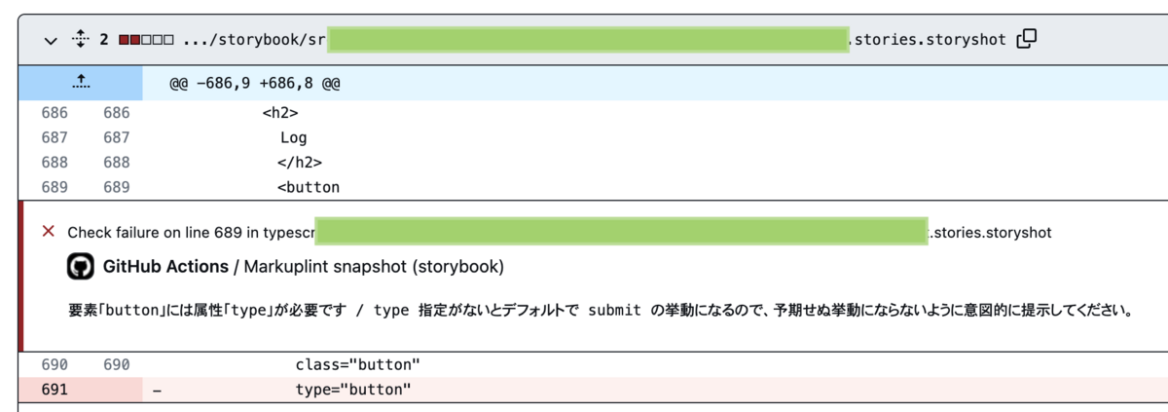Click the GitHub Actions octocat logo

pos(81,266)
